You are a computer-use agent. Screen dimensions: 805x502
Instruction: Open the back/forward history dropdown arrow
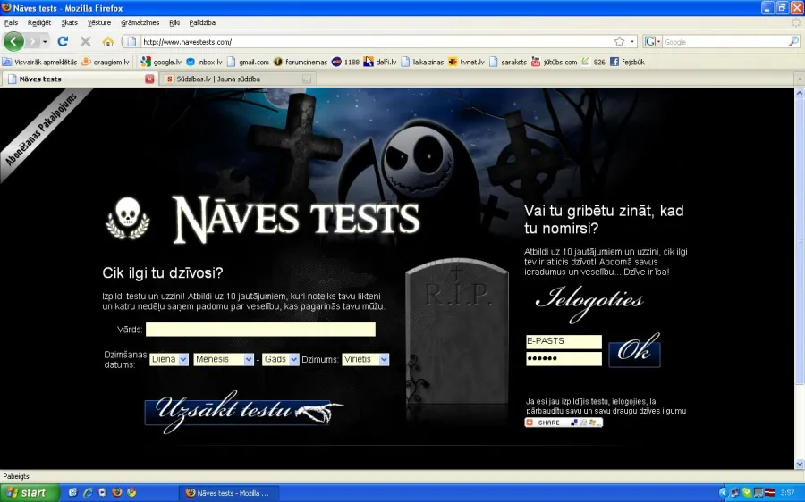coord(46,41)
